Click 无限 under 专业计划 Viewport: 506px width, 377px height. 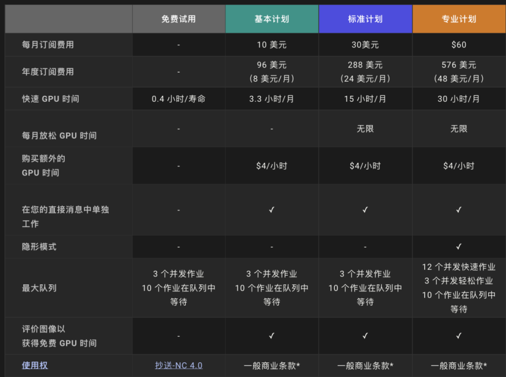click(x=459, y=129)
